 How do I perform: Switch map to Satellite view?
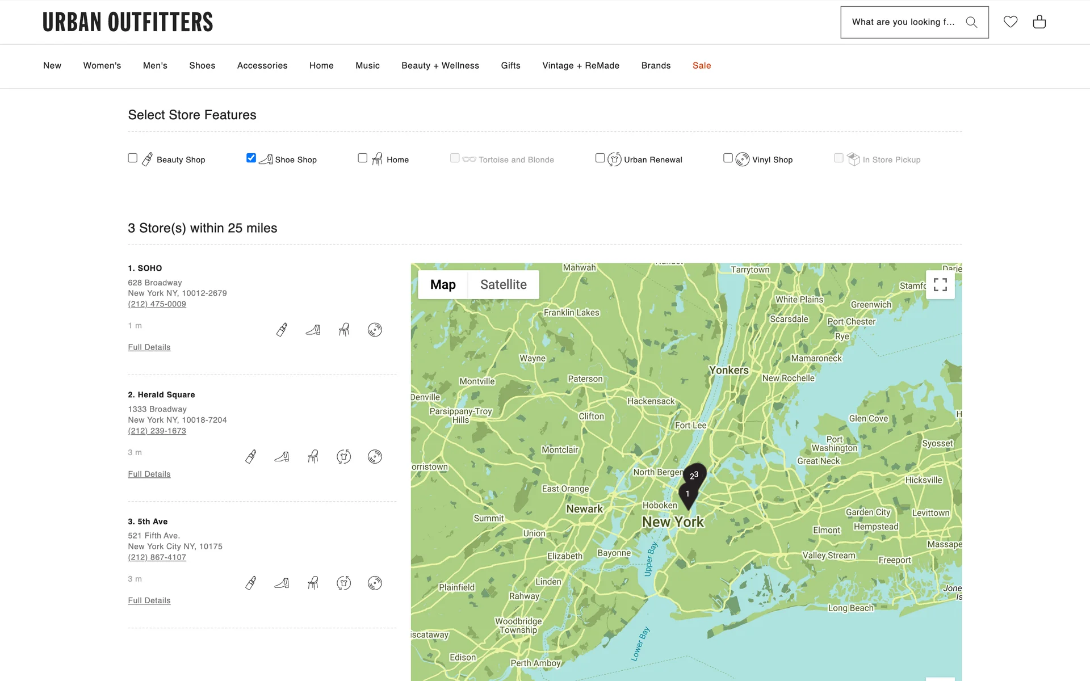tap(503, 284)
